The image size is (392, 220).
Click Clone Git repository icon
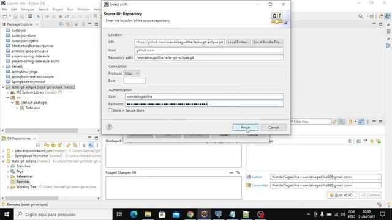[x=53, y=145]
